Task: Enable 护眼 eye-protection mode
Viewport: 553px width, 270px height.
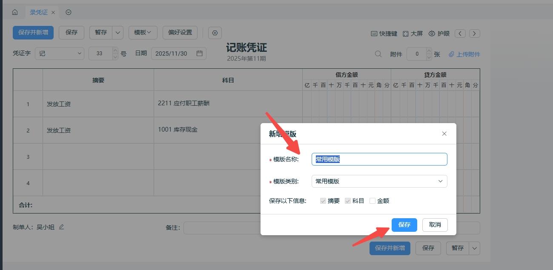Action: (x=439, y=34)
